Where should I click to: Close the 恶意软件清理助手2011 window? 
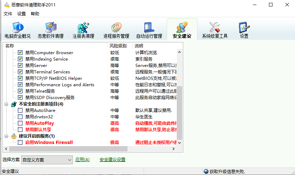[287, 5]
